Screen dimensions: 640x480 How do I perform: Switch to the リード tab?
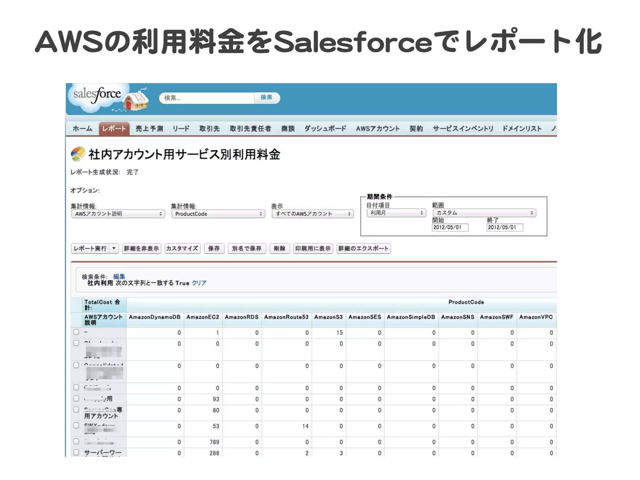(181, 129)
